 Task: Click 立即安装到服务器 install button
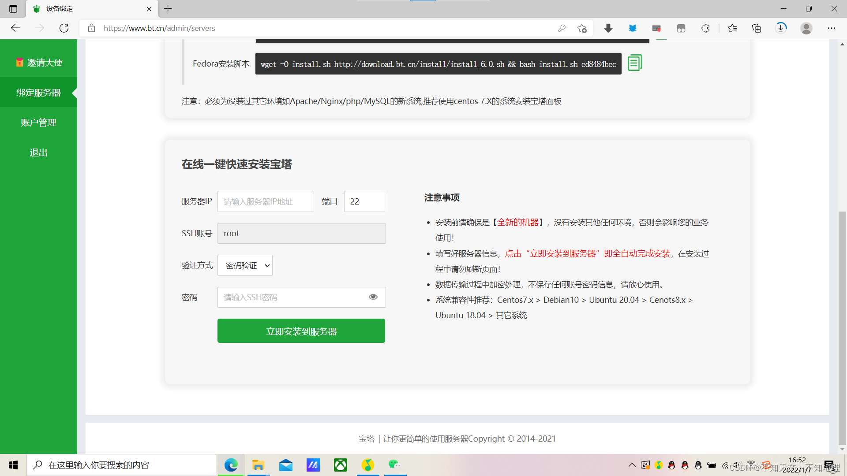[301, 331]
